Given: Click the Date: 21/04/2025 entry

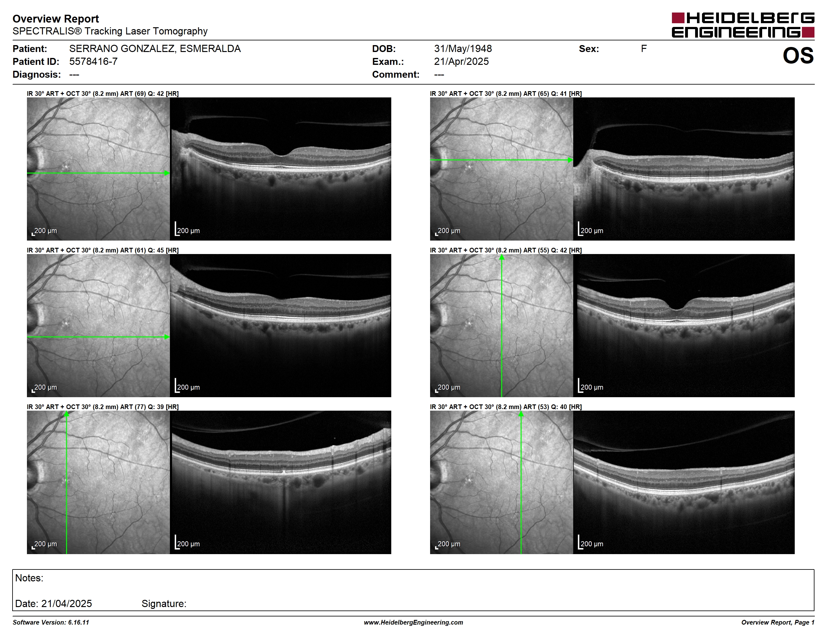Looking at the screenshot, I should pyautogui.click(x=53, y=603).
